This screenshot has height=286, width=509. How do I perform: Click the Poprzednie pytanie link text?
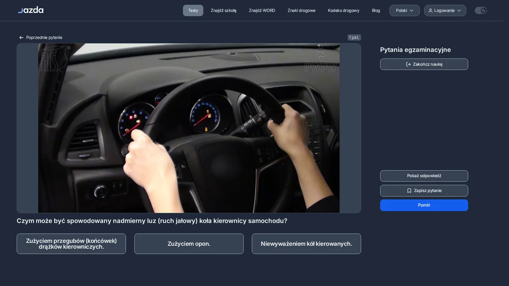point(44,38)
